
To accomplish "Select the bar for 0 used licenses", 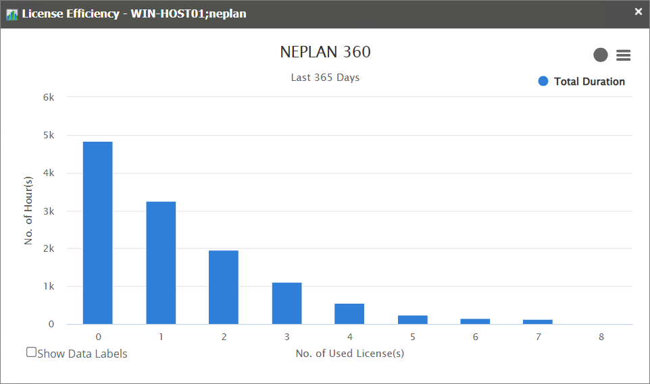I will tap(98, 233).
